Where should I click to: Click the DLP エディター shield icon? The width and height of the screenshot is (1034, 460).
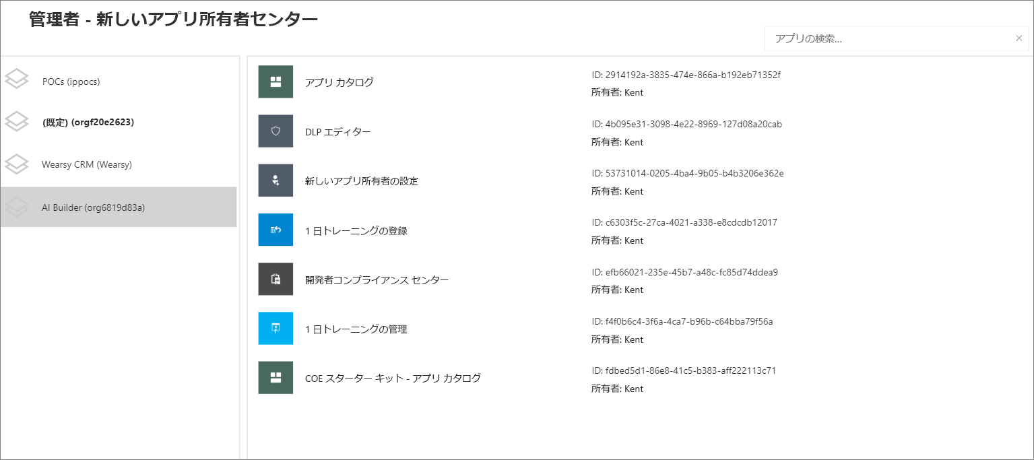point(276,131)
